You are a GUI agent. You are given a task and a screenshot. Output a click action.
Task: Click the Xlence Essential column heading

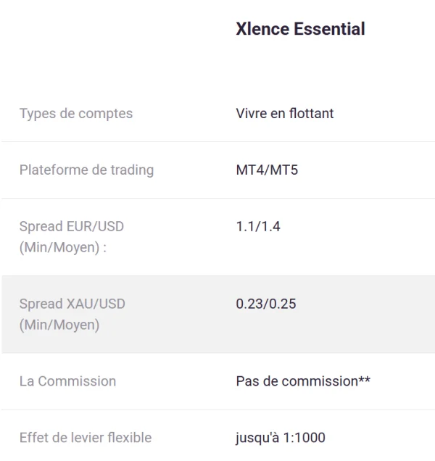pyautogui.click(x=300, y=29)
